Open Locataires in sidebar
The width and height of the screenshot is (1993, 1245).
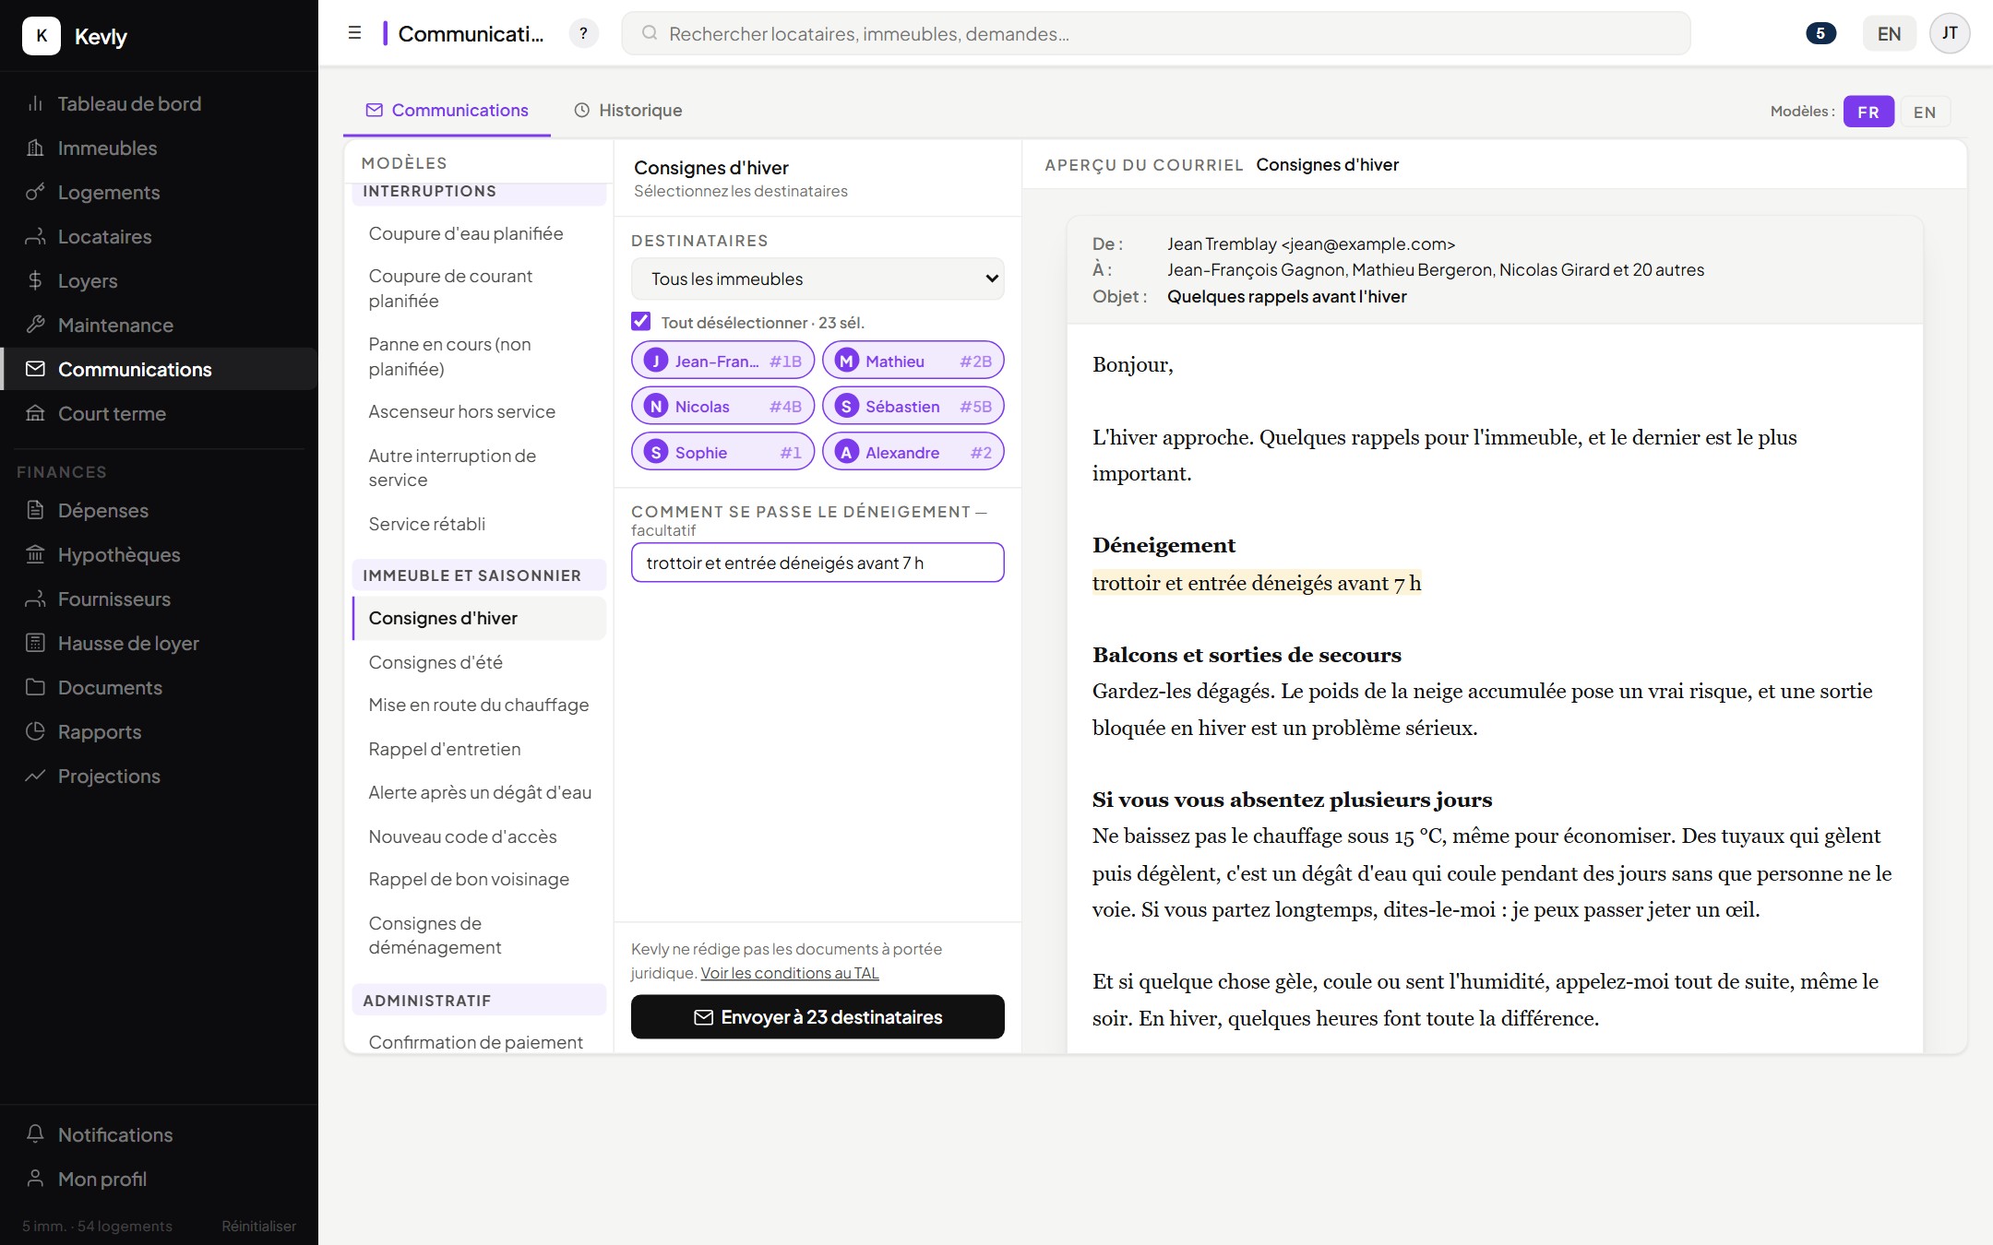click(159, 236)
